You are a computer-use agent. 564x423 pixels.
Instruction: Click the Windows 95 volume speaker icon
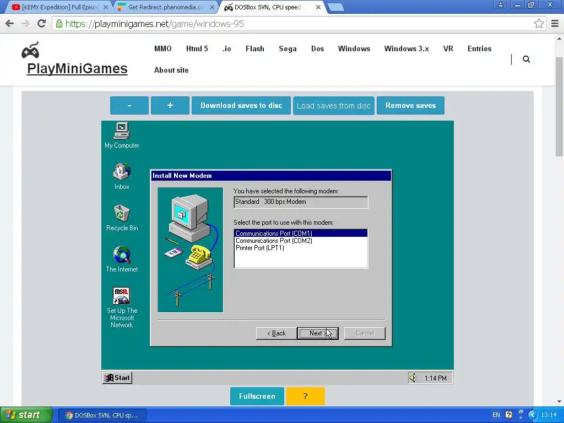point(413,378)
